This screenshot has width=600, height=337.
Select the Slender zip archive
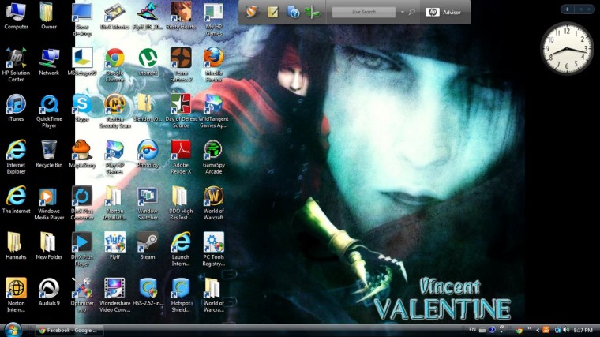(148, 108)
